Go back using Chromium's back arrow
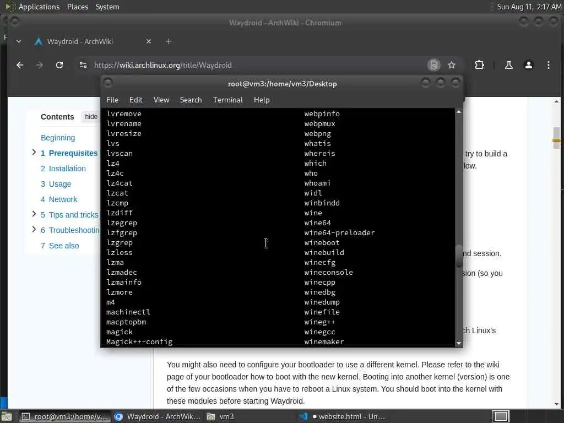 point(20,65)
